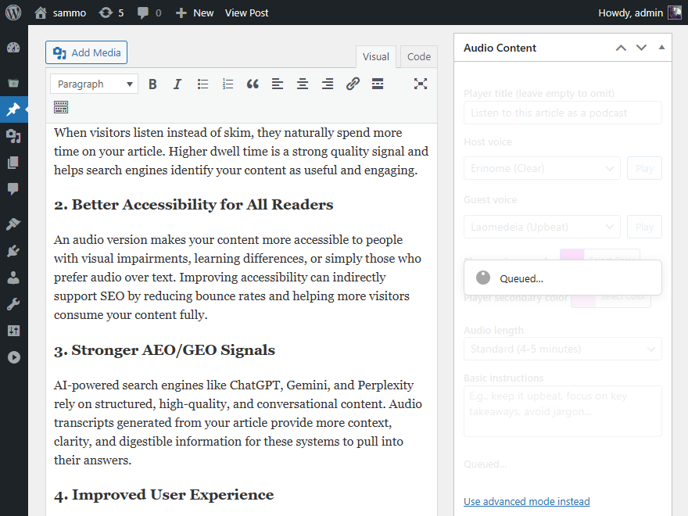688x516 pixels.
Task: Click the Use advanced mode instead link
Action: pos(526,501)
